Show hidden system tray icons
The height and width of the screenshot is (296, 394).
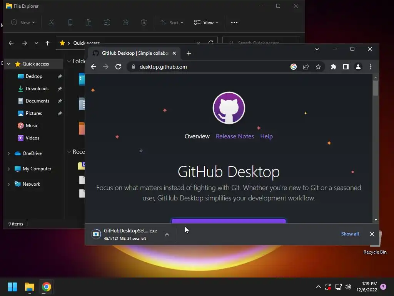point(318,287)
